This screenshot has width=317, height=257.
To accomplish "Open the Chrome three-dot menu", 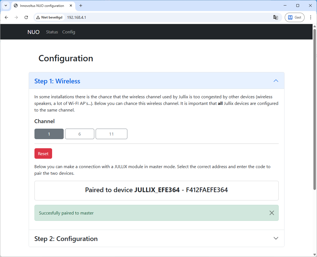I will point(311,17).
